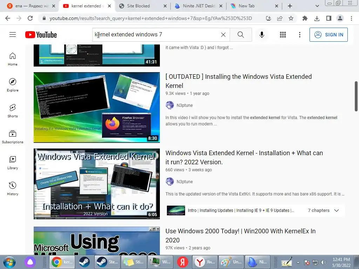Show hidden system tray icons
Screen dimensions: 359x269
coord(298,262)
